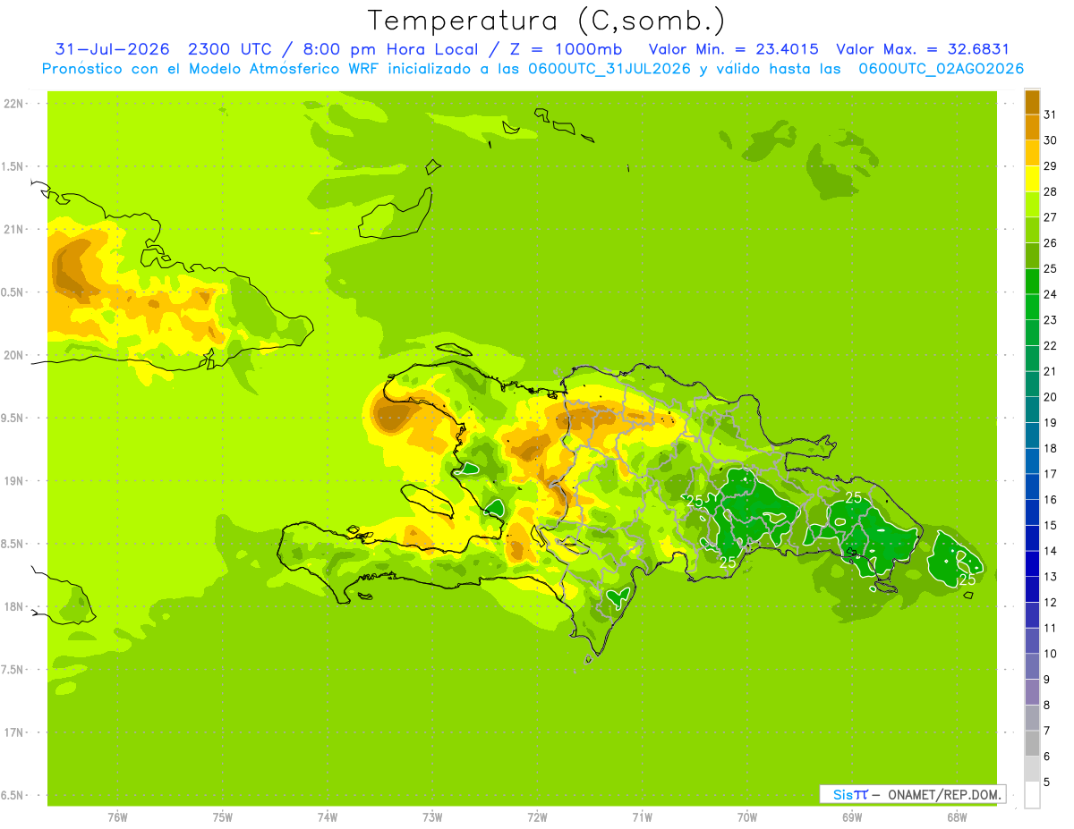Click the title "Temperatura (C,somb.)"
This screenshot has height=829, width=1074.
(x=547, y=21)
